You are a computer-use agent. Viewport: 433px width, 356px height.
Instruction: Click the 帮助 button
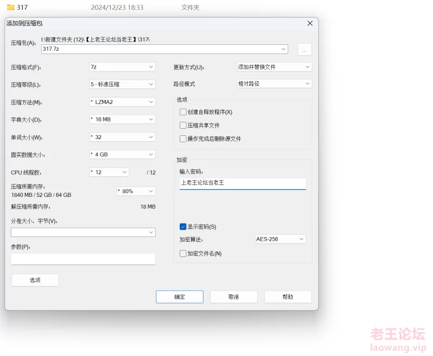tap(288, 297)
